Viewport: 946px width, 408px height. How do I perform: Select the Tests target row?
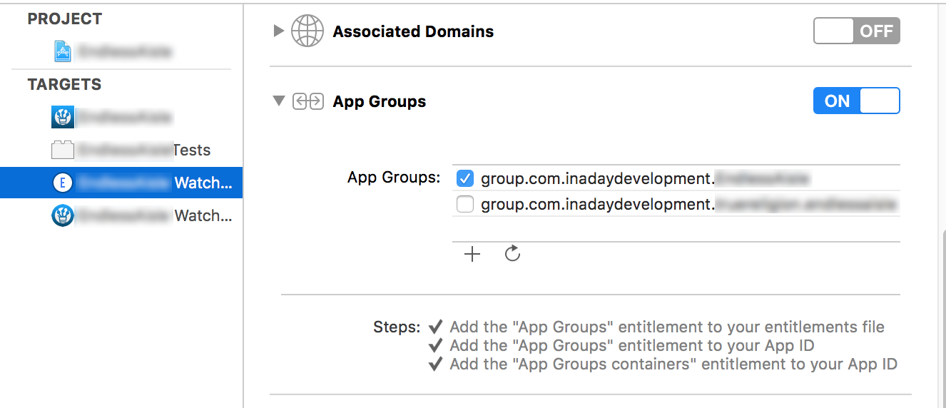click(143, 150)
